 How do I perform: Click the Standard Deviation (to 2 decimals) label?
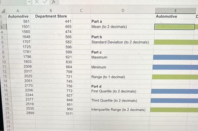[120, 42]
